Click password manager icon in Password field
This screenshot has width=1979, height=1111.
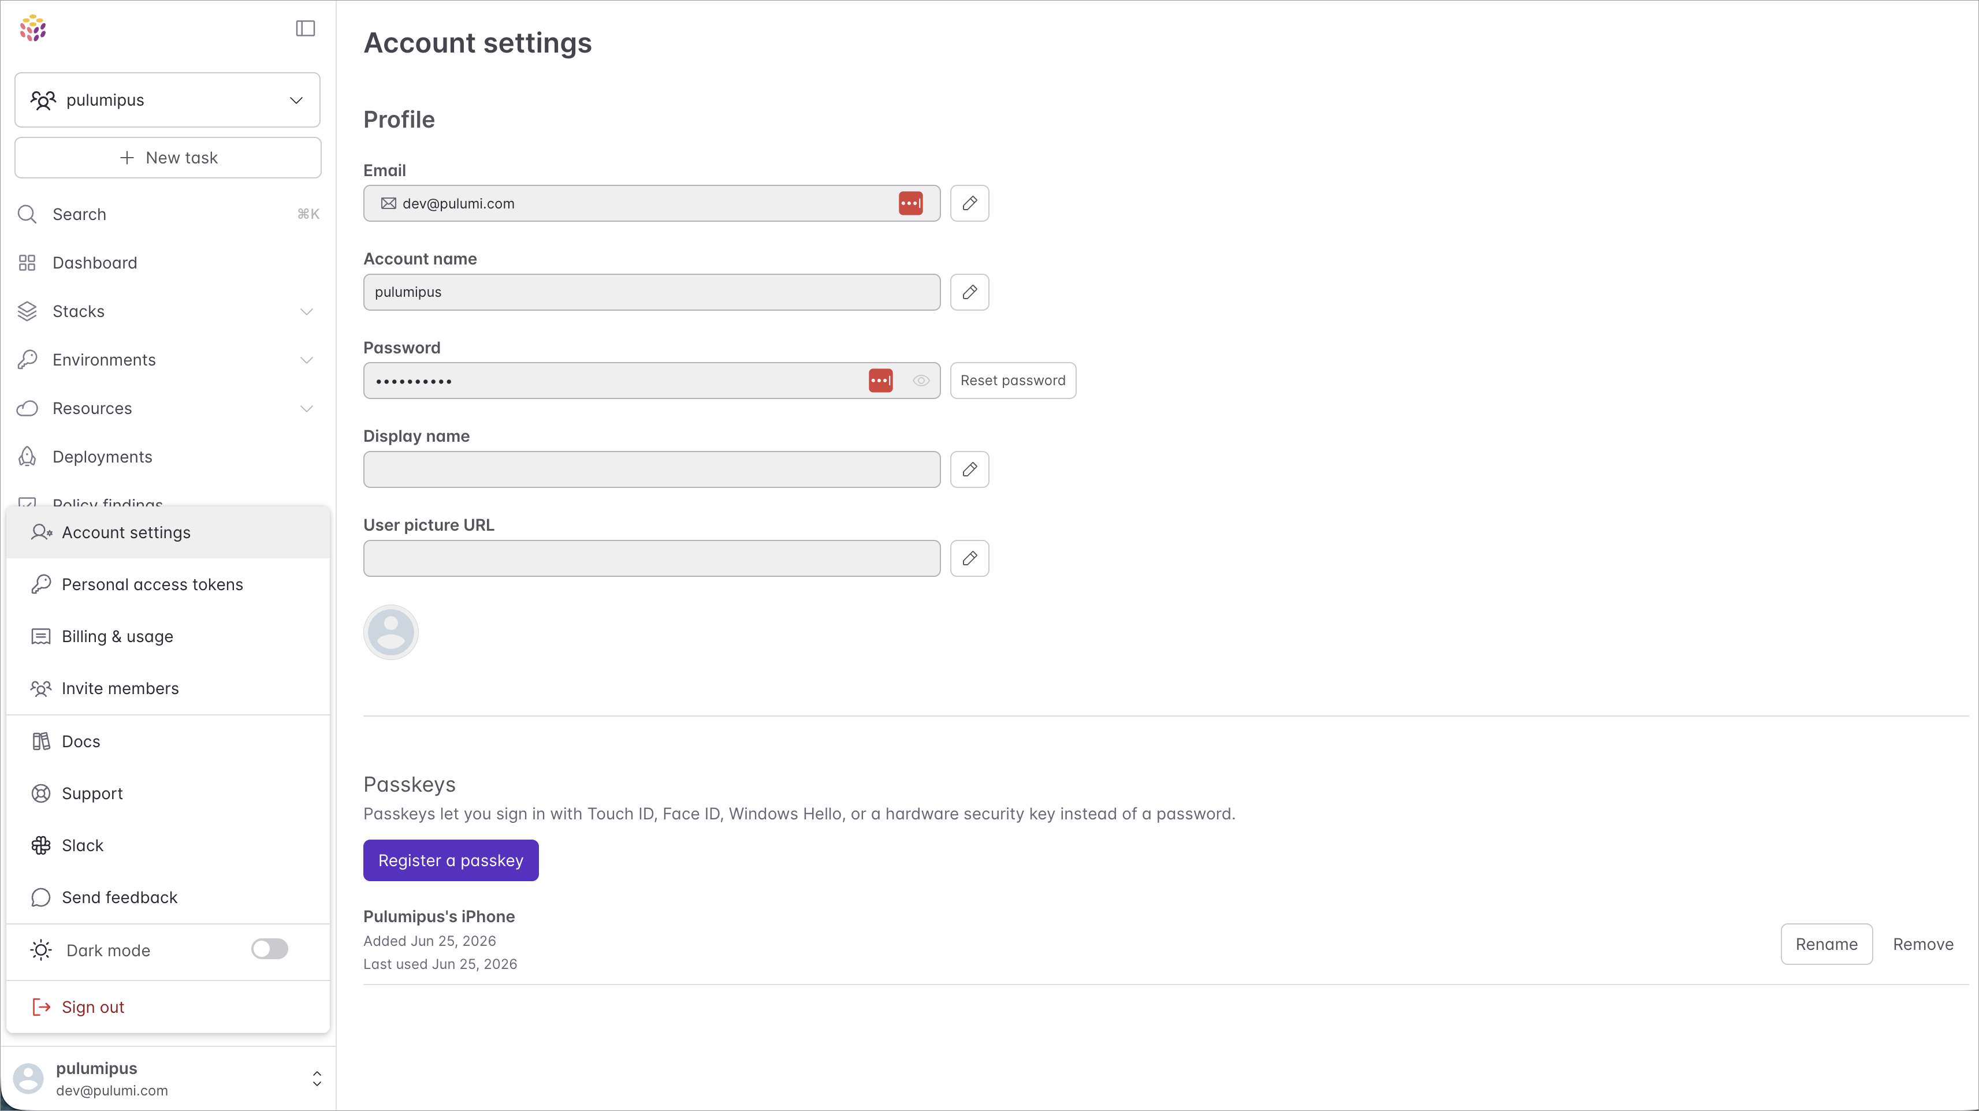(x=880, y=381)
